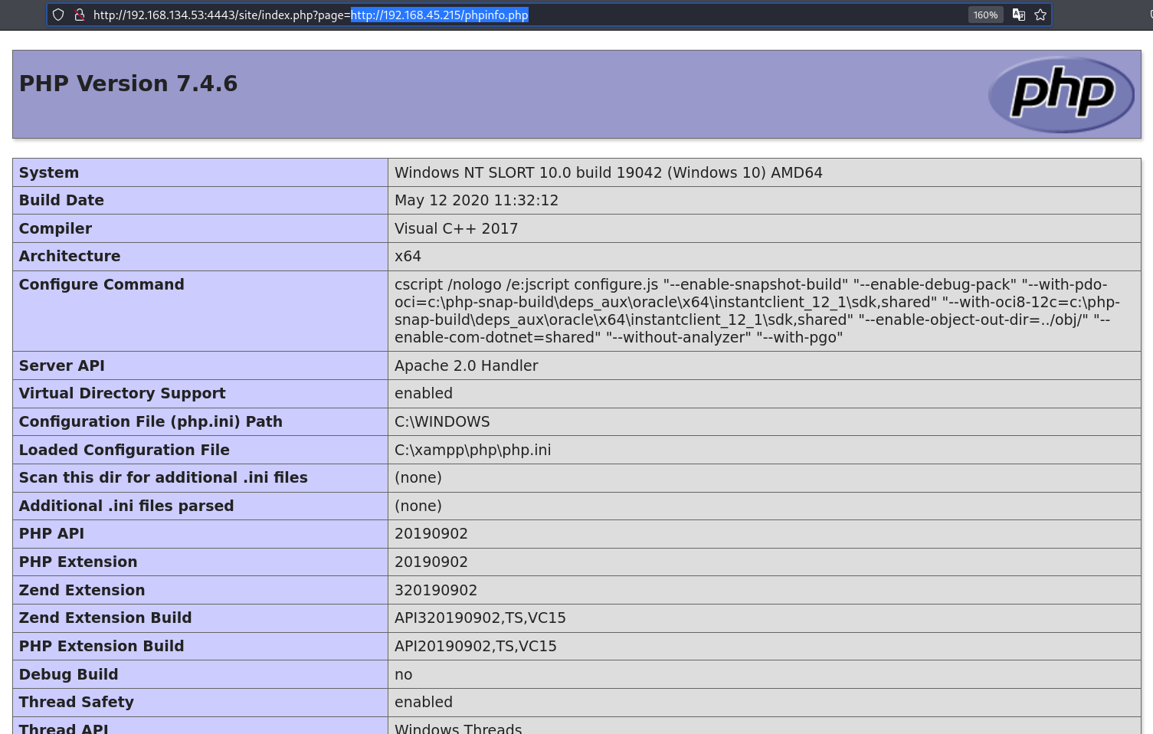Click the translate page icon
Viewport: 1153px width, 734px height.
coord(1019,15)
